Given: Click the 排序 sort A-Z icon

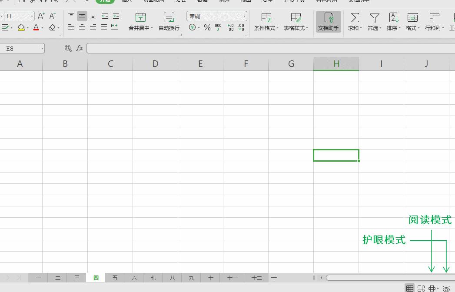Looking at the screenshot, I should coord(394,17).
